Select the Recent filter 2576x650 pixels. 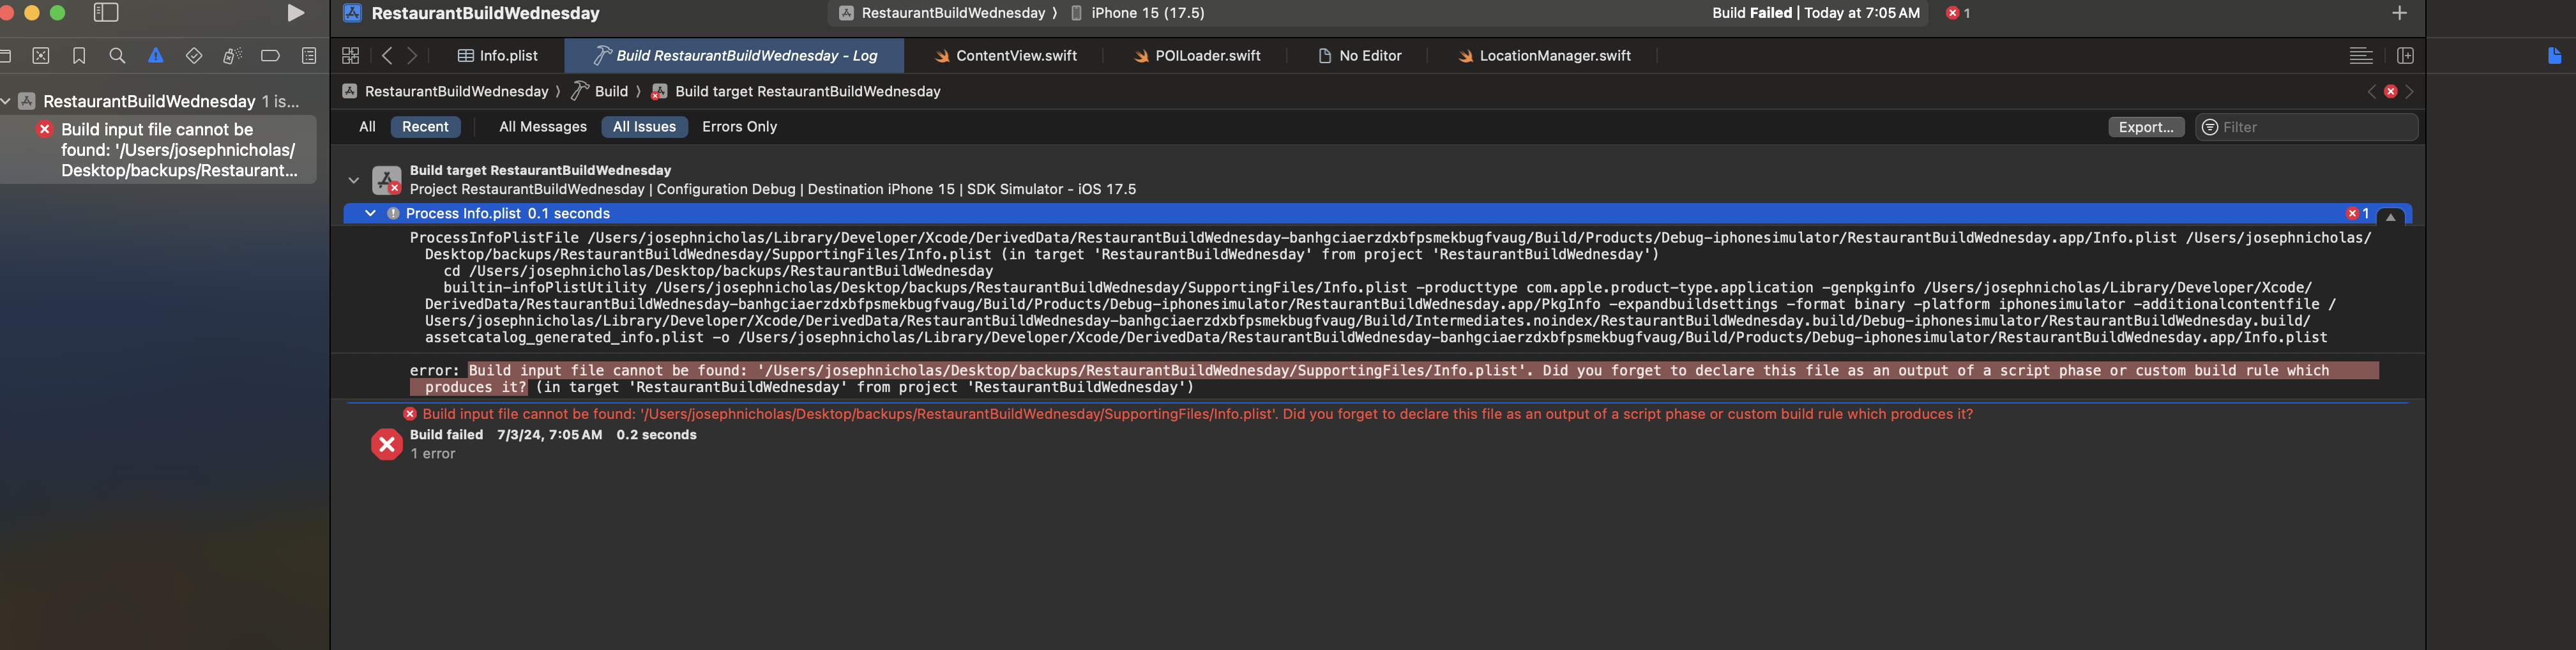tap(425, 127)
